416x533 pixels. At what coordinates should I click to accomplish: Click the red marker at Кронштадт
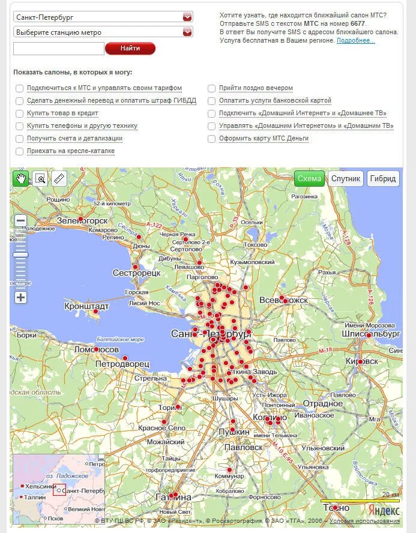[x=95, y=311]
